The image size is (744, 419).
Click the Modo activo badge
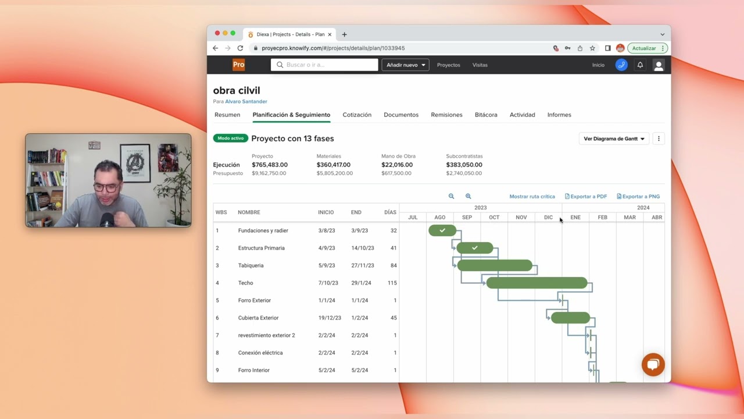[x=231, y=139]
